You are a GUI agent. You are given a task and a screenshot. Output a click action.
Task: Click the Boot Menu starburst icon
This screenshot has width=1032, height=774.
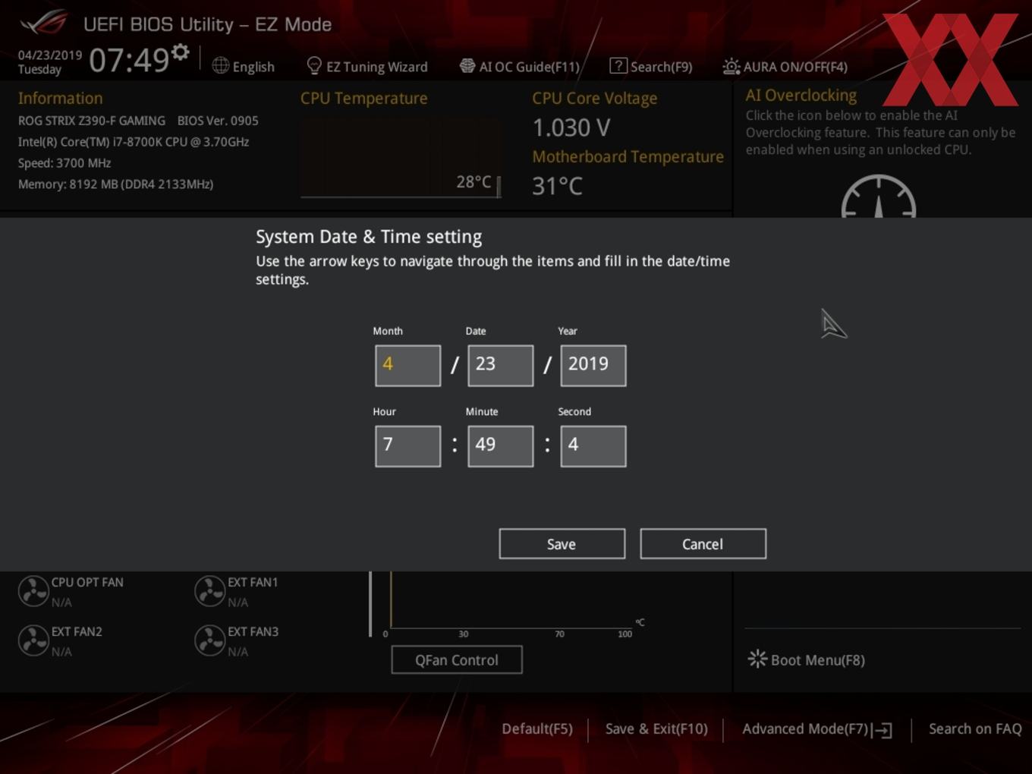(757, 659)
